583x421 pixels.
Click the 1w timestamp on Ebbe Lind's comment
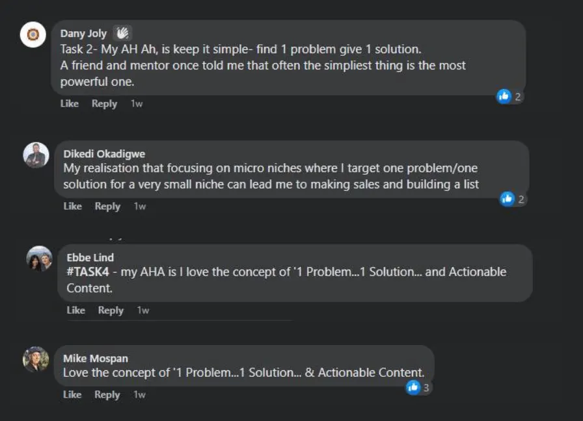pos(143,310)
